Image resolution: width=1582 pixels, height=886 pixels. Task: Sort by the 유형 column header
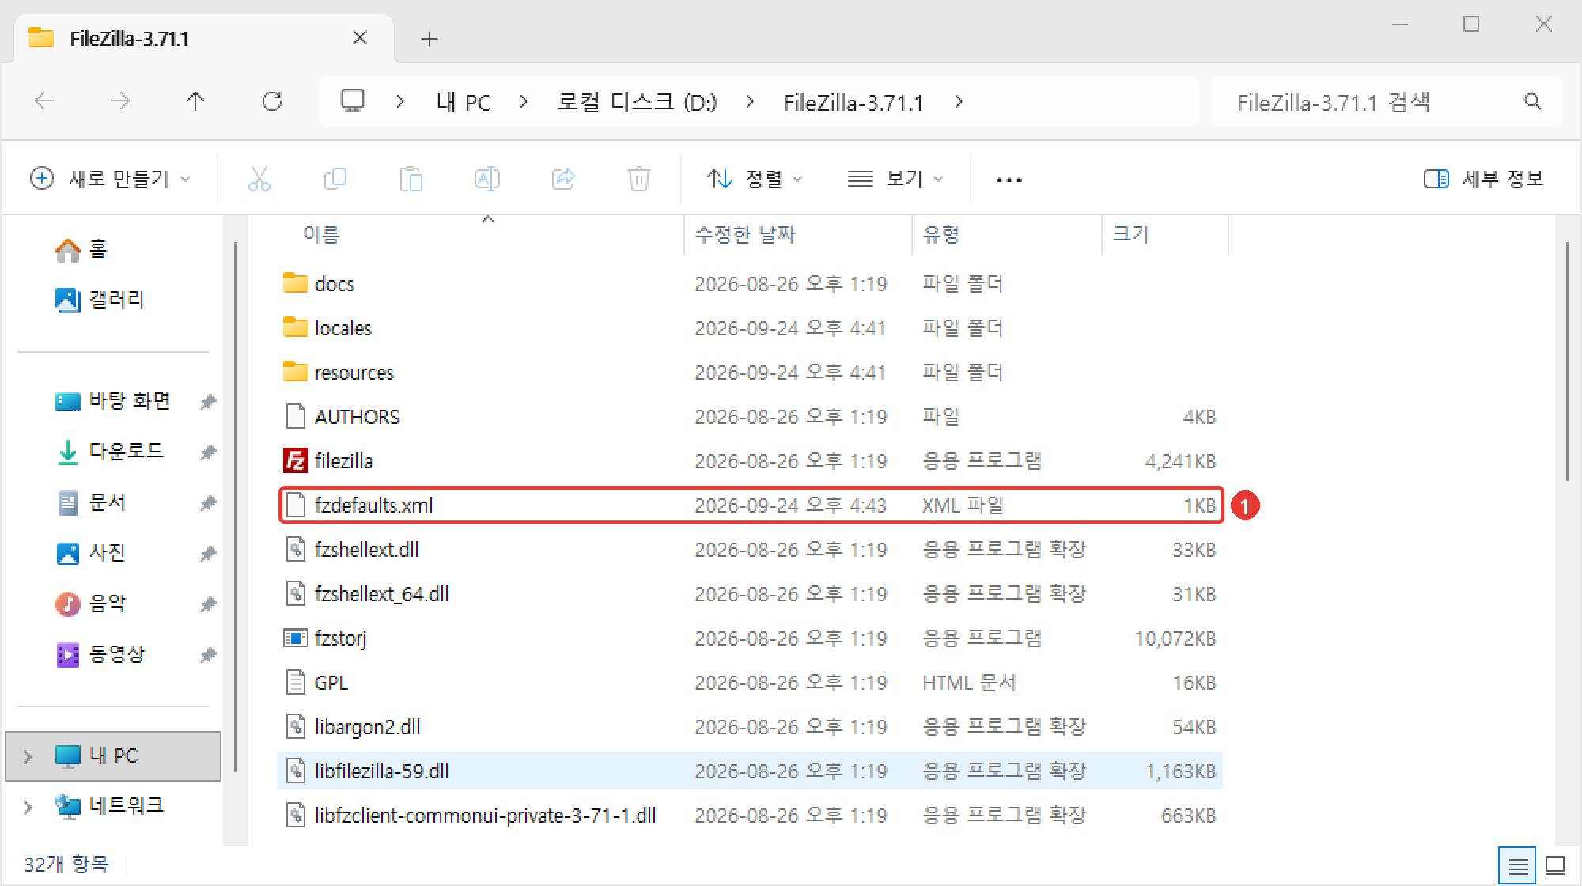tap(1007, 234)
